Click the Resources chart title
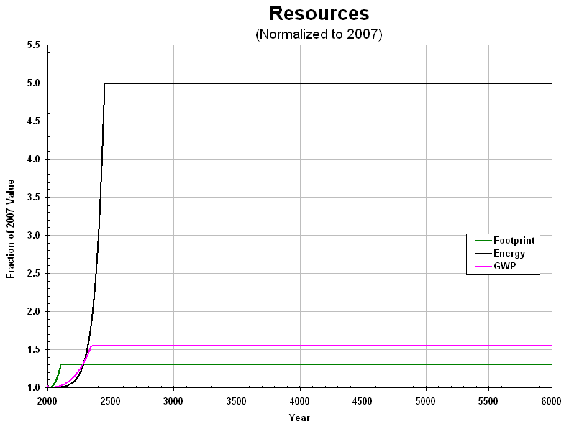 319,14
